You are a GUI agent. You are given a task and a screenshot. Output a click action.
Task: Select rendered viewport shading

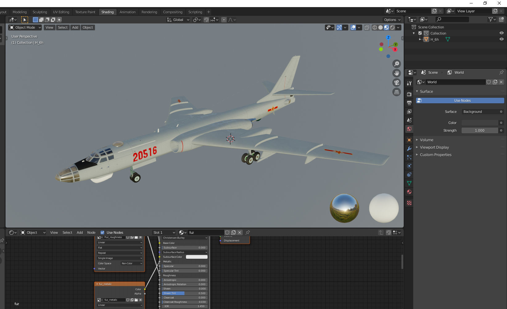point(392,27)
